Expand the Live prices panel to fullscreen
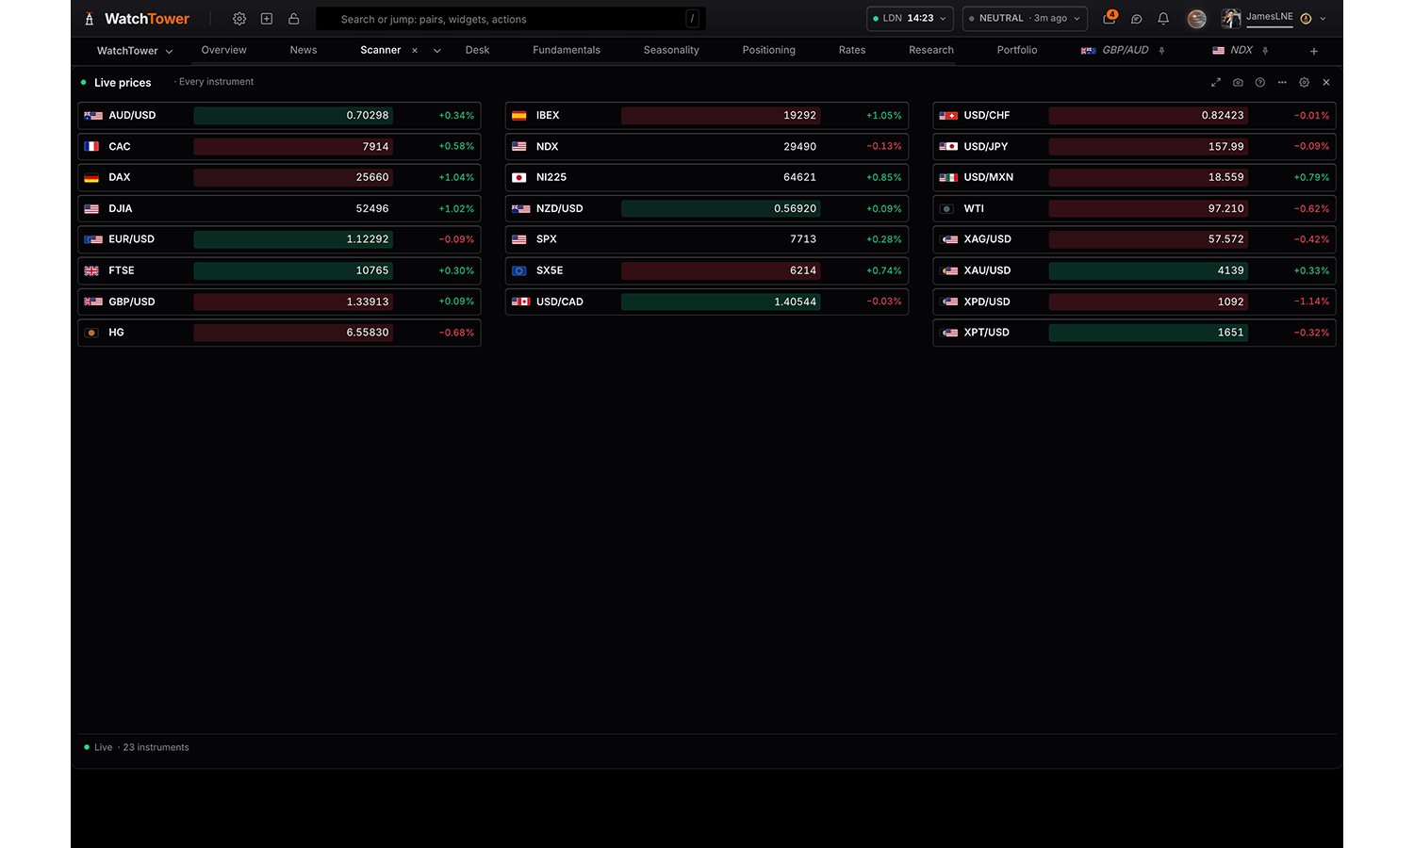This screenshot has width=1414, height=848. click(1216, 83)
